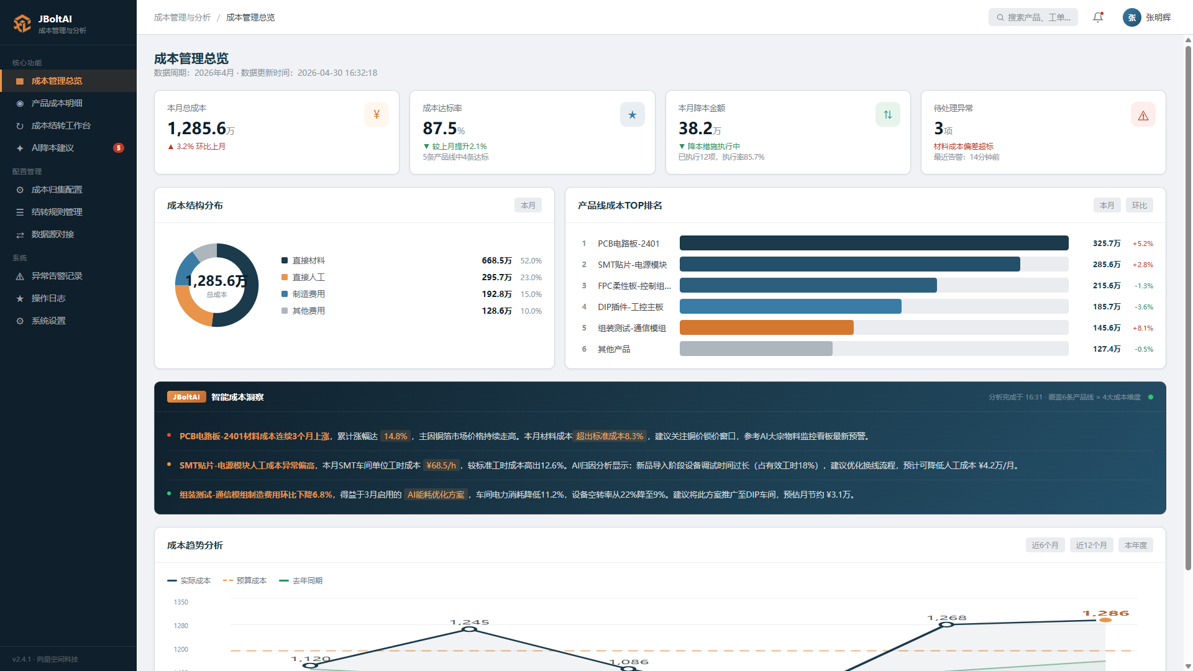Image resolution: width=1193 pixels, height=671 pixels.
Task: Switch to 环比 in 产品线成本TOP排名
Action: pyautogui.click(x=1140, y=205)
